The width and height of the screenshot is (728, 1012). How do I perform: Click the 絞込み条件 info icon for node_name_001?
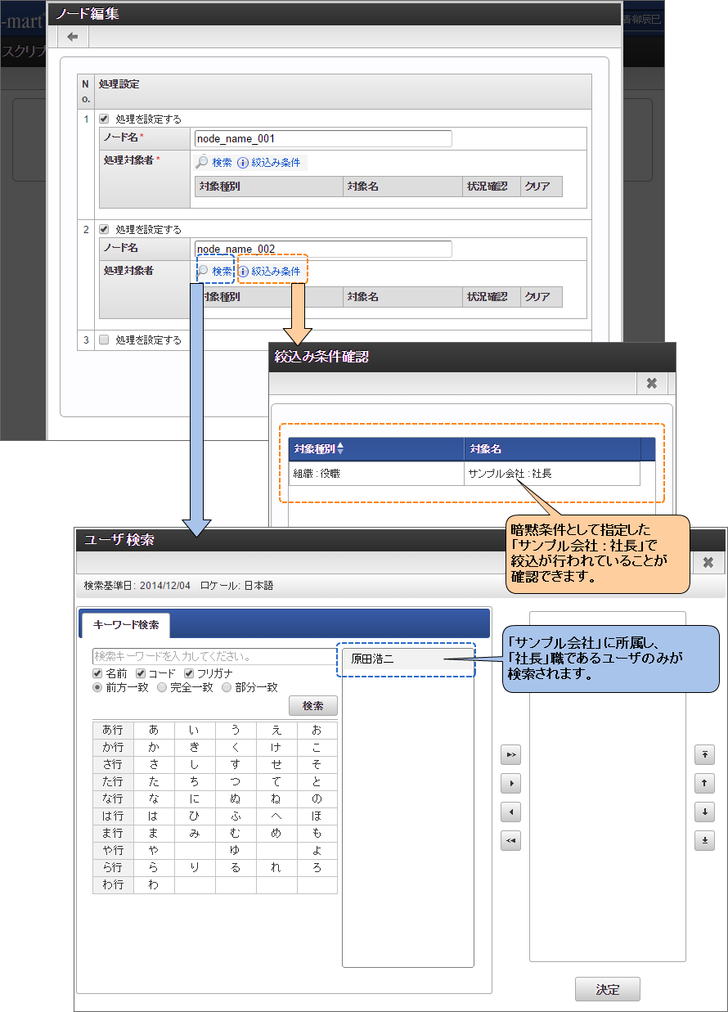coord(242,163)
